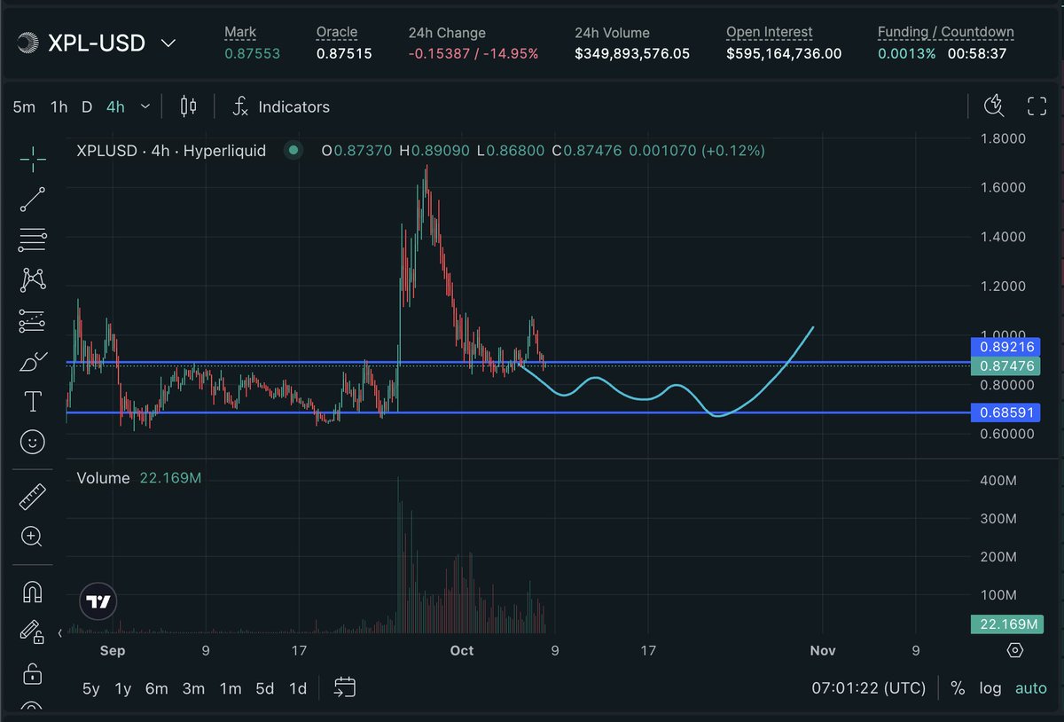The width and height of the screenshot is (1064, 722).
Task: Click the green market status dot in legend
Action: pyautogui.click(x=293, y=151)
